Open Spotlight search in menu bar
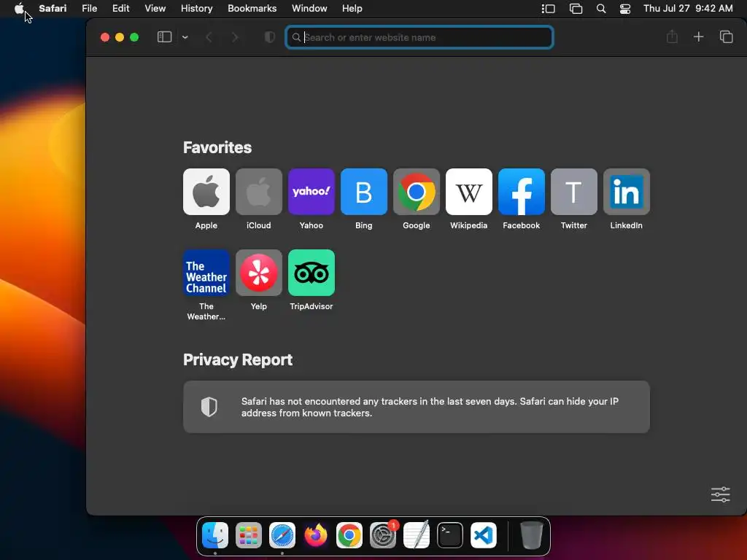This screenshot has height=560, width=747. point(601,9)
